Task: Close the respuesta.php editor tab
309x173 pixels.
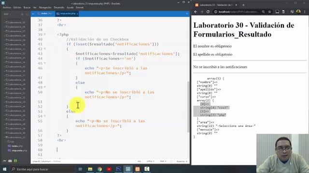Action: coord(77,14)
